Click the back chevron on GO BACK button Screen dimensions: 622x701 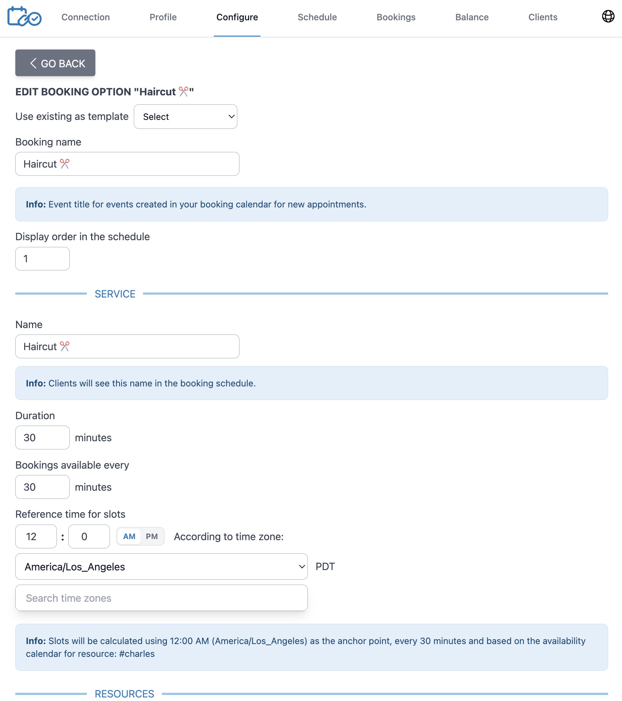[x=34, y=63]
